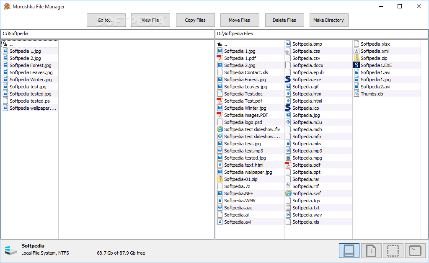This screenshot has width=429, height=263.
Task: Select Softpedia Leaves.jpg in left pane
Action: coord(30,72)
